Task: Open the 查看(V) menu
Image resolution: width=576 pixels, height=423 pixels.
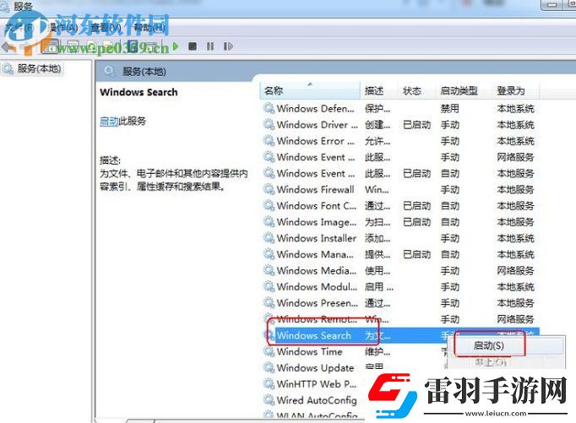Action: 106,27
